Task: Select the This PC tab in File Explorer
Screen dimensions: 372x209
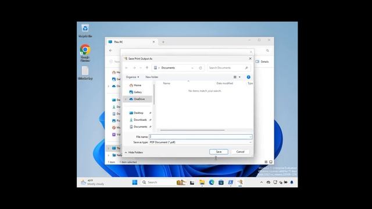Action: [131, 42]
